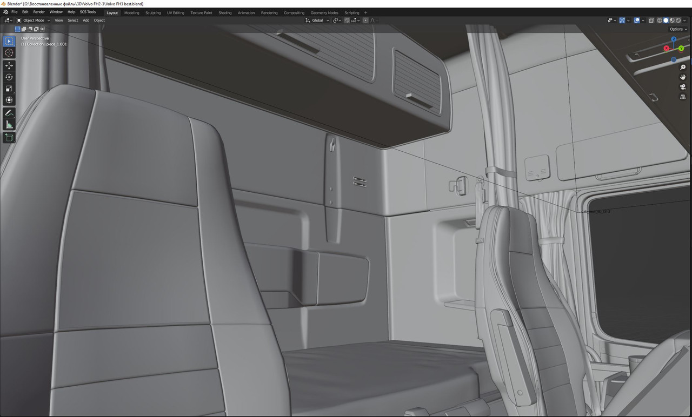Switch to the Modeling workspace tab

click(x=131, y=12)
